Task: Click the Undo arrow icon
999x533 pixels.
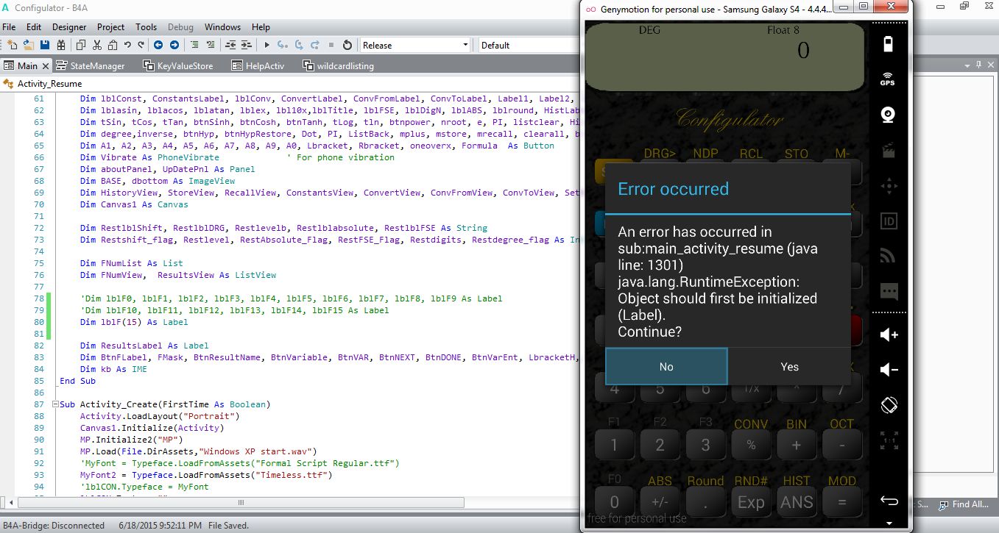Action: [127, 45]
